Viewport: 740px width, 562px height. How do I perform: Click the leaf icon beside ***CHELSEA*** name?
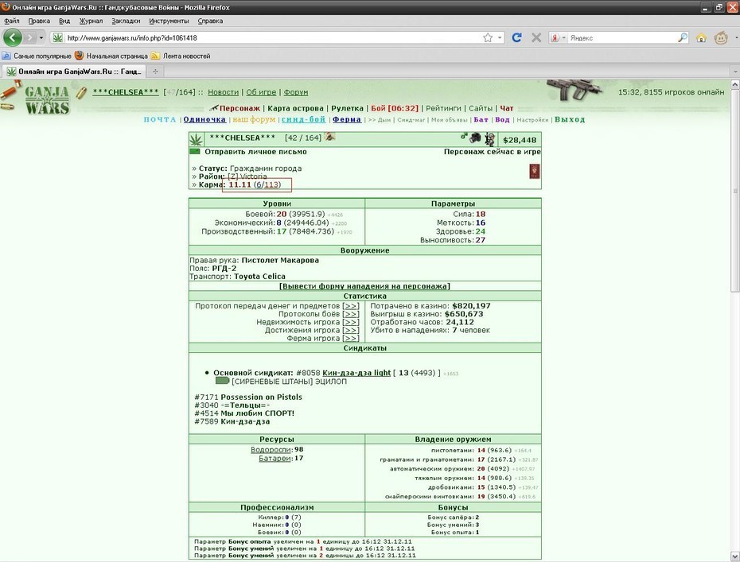click(196, 139)
